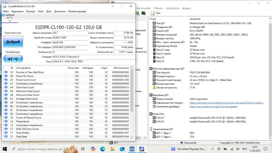Screen dimensions: 272x153
Task: Click the total host reads value 5796 GB
Action: pyautogui.click(x=124, y=33)
